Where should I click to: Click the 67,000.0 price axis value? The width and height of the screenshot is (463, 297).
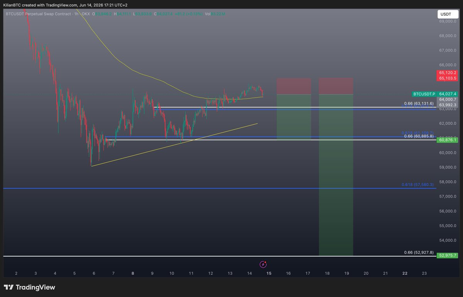pos(448,50)
